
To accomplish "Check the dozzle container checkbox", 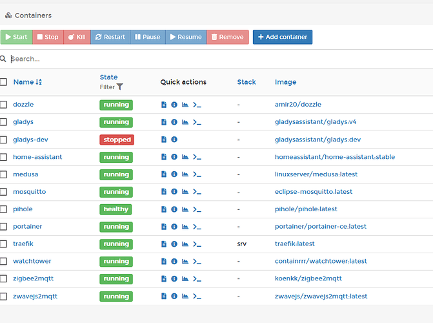I will click(x=3, y=105).
